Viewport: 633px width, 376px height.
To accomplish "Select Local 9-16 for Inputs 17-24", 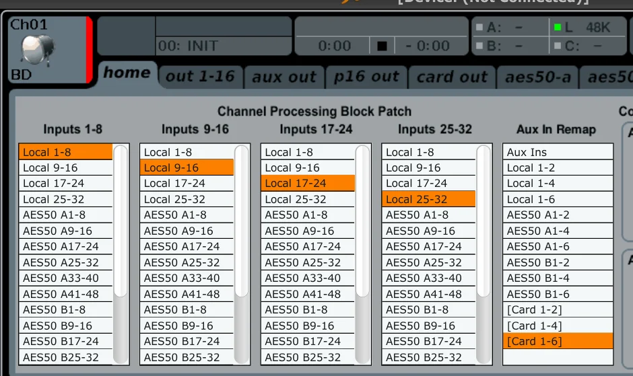I will tap(308, 168).
